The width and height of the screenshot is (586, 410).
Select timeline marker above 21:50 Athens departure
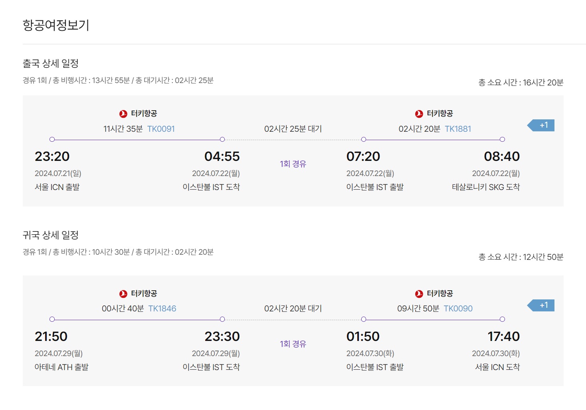[52, 319]
